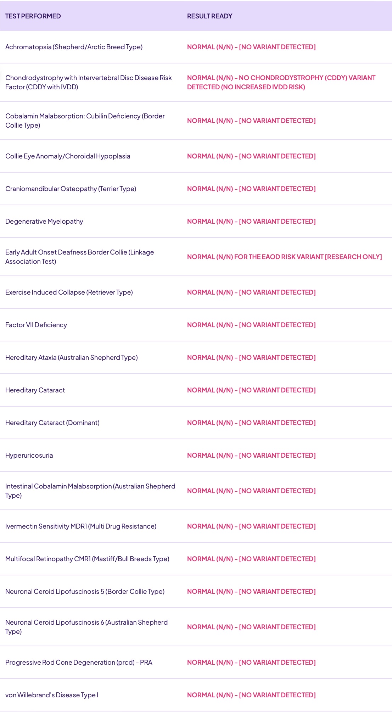Click the Chondrodystrophy with IVDD Risk Factor test

click(x=88, y=82)
